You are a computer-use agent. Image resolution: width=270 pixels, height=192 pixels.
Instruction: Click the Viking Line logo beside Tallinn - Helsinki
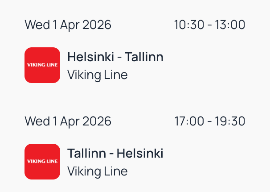pos(42,162)
